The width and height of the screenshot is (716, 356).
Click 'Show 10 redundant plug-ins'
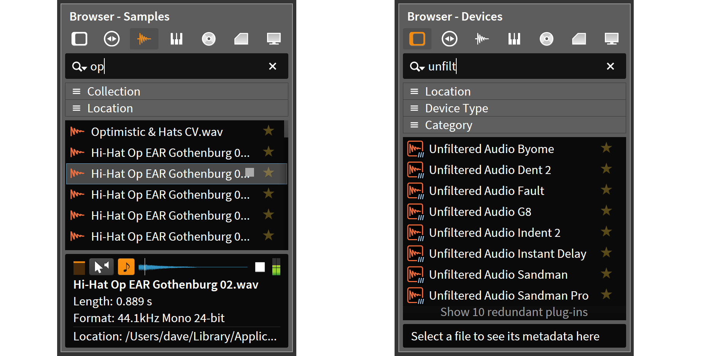tap(514, 312)
